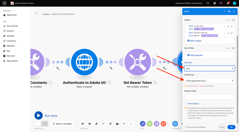Open scenario settings gear in Controls
This screenshot has height=132, width=239.
click(x=90, y=124)
